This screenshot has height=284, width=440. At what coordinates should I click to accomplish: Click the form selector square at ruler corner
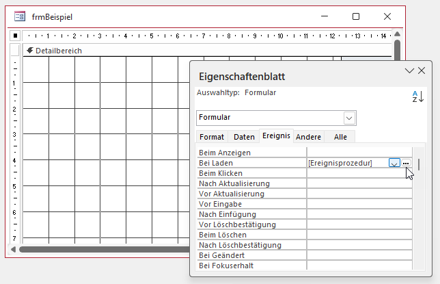pos(15,35)
